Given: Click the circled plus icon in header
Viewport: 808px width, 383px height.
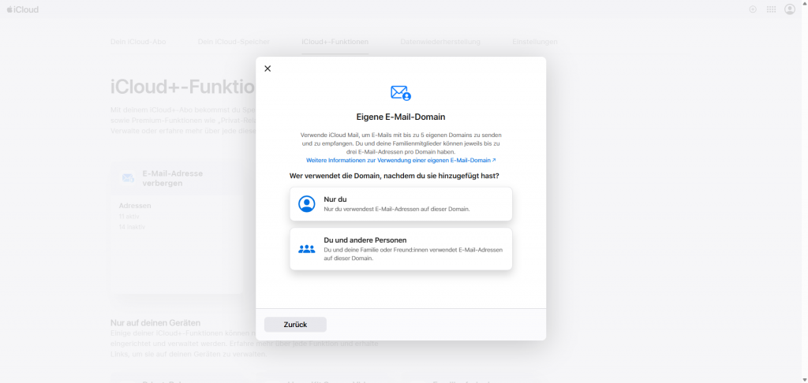Looking at the screenshot, I should pos(752,9).
